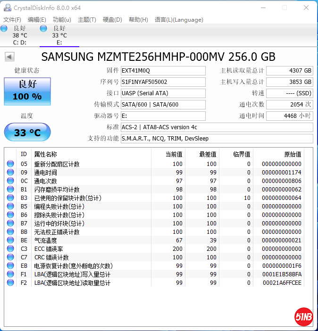Open the 功能(u) menu
318x331 pixels.
tap(62, 20)
